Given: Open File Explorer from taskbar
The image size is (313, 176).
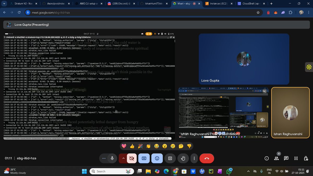Looking at the screenshot, I should (x=148, y=171).
